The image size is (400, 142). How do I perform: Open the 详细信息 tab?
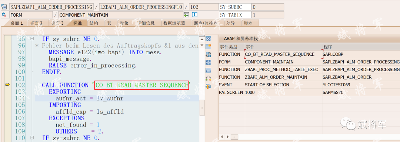click(146, 23)
